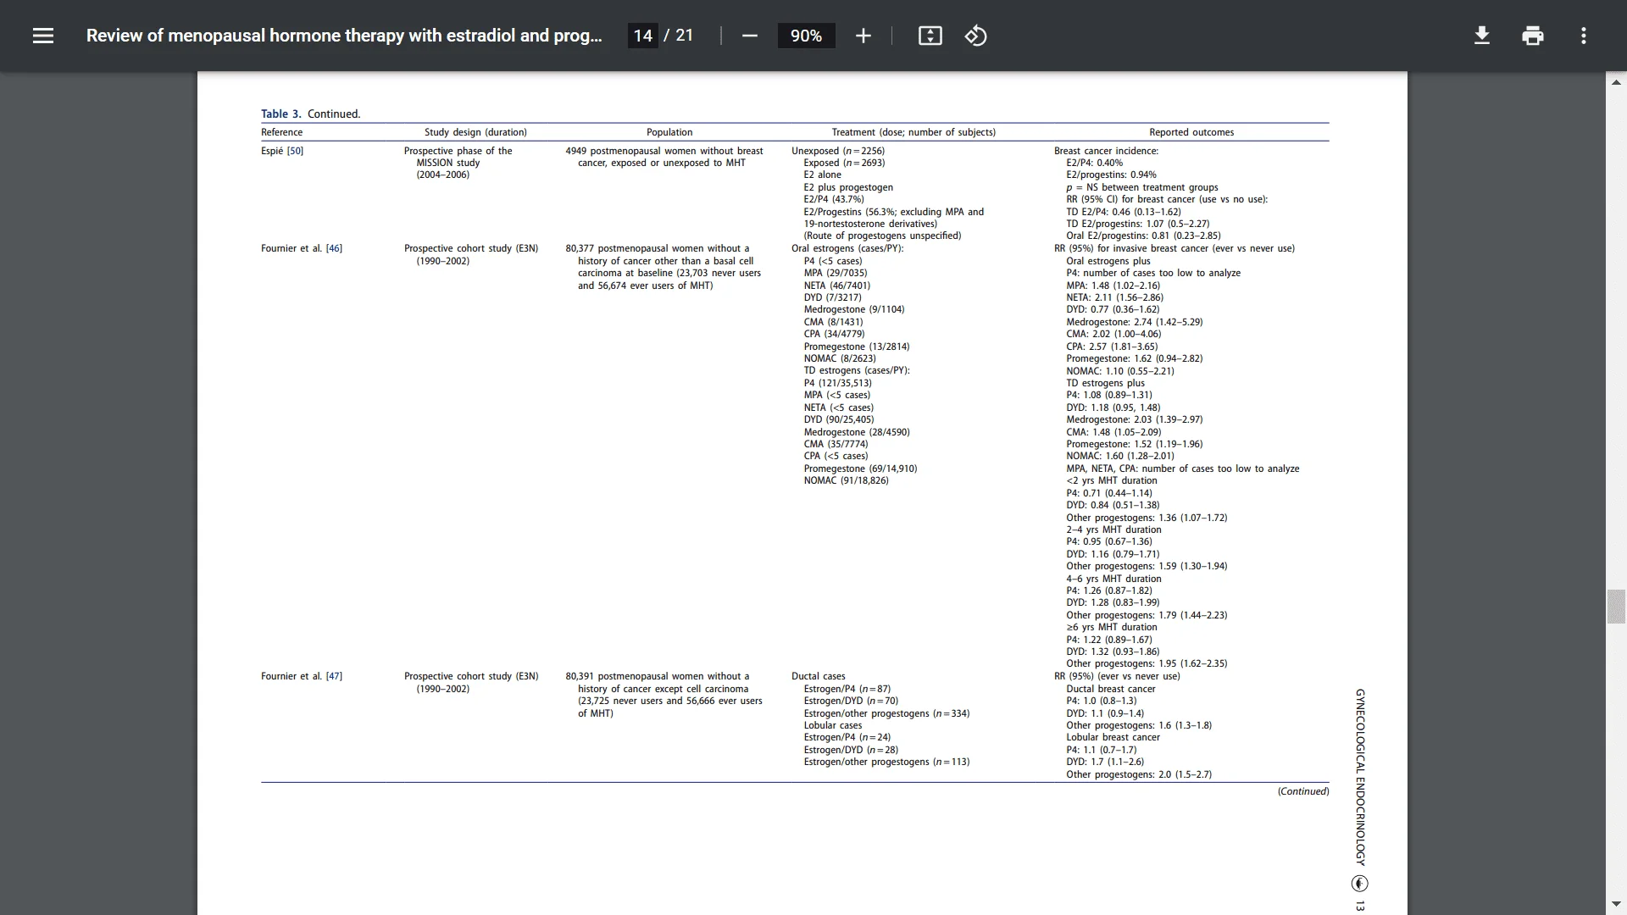Download the PDF file
This screenshot has width=1627, height=915.
coord(1481,36)
